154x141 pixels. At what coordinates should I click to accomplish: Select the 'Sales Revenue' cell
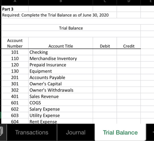point(61,96)
